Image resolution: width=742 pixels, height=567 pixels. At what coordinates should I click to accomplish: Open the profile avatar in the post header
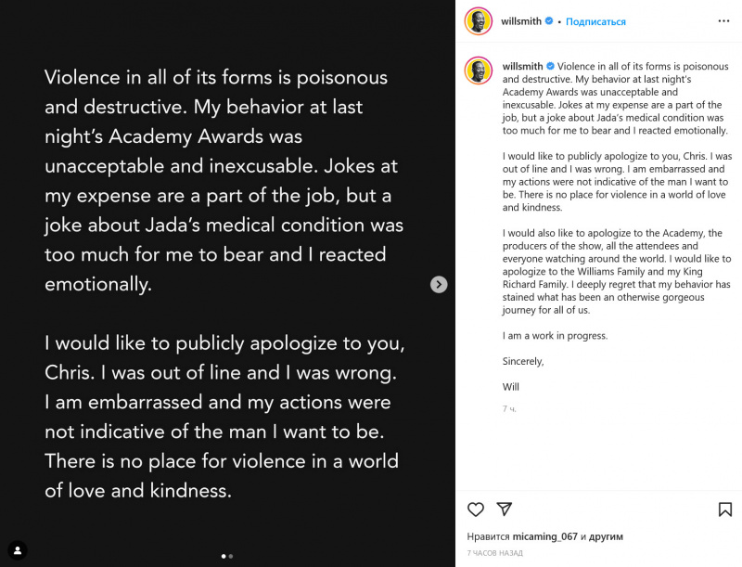click(x=479, y=21)
